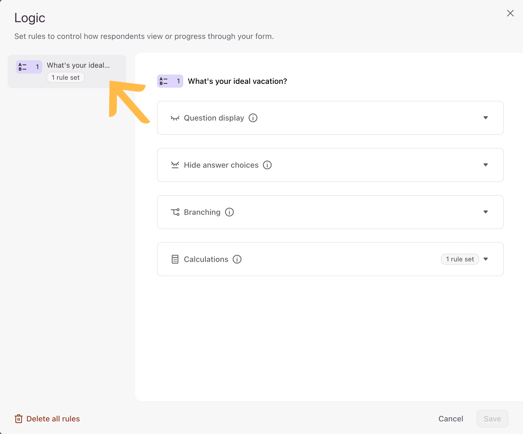This screenshot has width=523, height=434.
Task: Click the hidden-eye icon beside Question display
Action: pos(175,118)
